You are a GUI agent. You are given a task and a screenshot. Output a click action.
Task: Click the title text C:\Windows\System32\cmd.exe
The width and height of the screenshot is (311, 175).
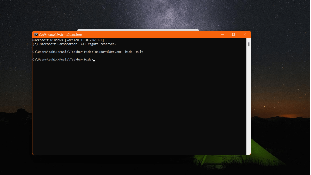tap(60, 35)
